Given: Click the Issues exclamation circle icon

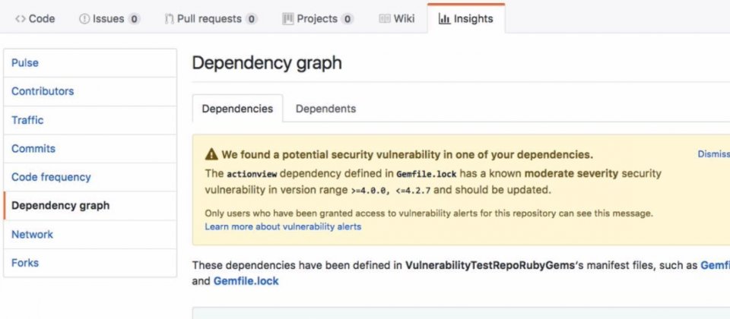Looking at the screenshot, I should [84, 19].
